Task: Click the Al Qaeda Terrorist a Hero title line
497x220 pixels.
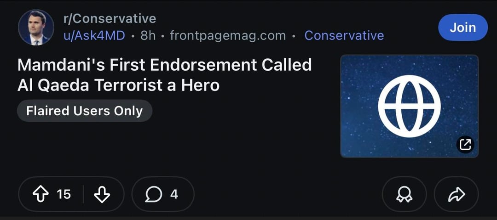Action: (x=118, y=85)
